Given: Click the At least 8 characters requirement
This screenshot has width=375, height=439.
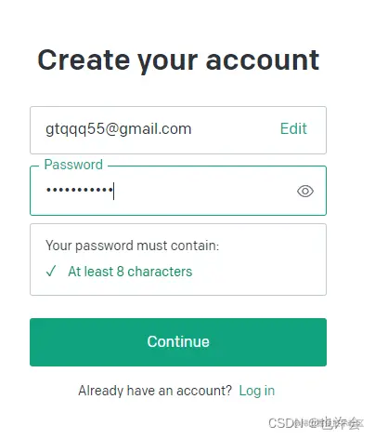Looking at the screenshot, I should pos(130,272).
